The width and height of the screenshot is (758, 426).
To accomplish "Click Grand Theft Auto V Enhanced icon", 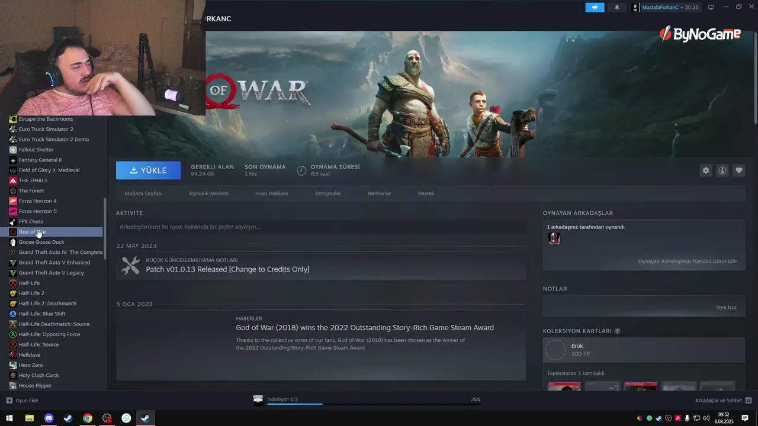I will (x=13, y=263).
